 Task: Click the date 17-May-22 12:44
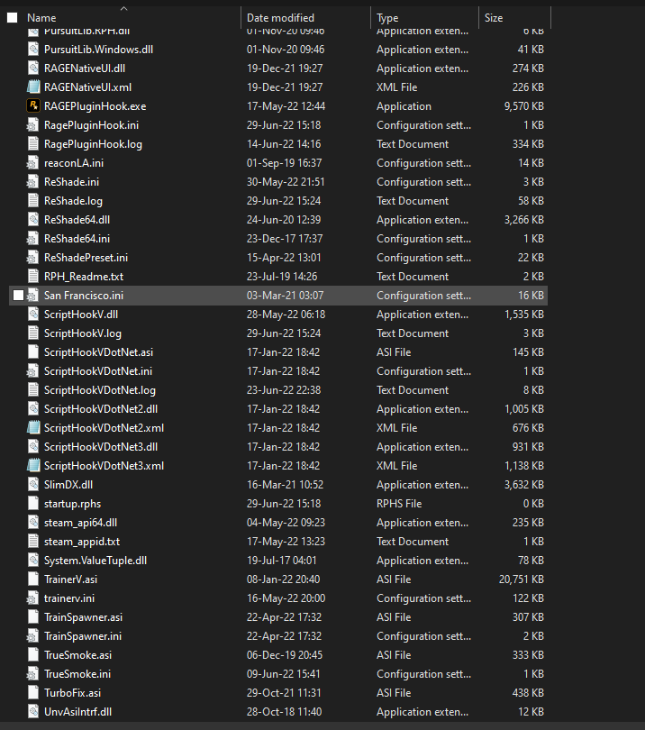click(286, 106)
